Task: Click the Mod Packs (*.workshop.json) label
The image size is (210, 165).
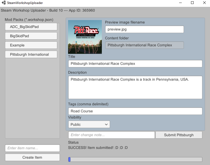Action: pos(29,20)
